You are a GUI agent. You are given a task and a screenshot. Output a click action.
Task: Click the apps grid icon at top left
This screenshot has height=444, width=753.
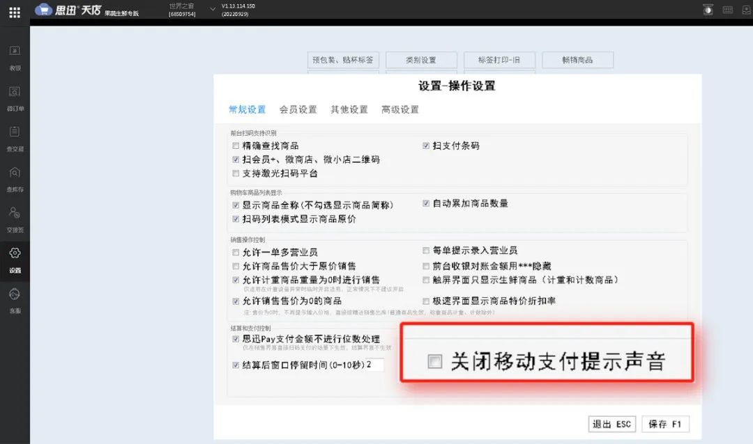pyautogui.click(x=14, y=13)
